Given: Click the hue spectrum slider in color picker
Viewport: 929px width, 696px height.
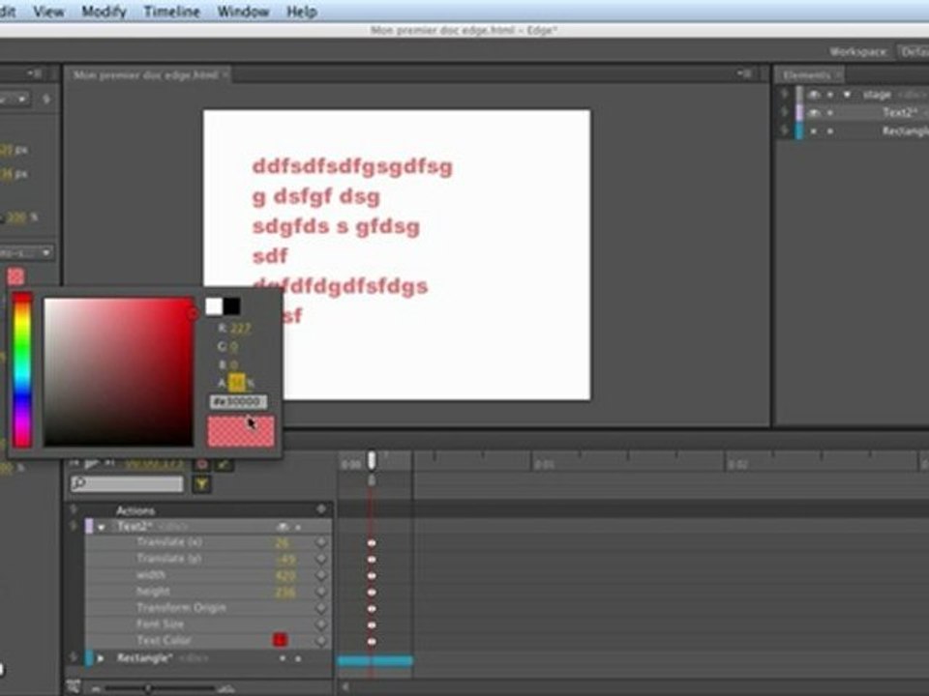Looking at the screenshot, I should [22, 370].
